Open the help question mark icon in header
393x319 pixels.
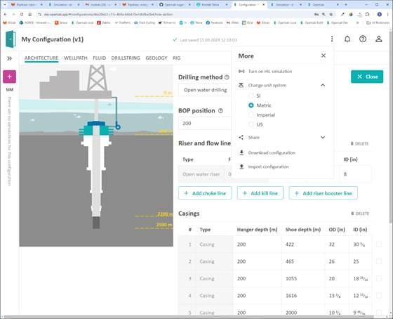363,39
